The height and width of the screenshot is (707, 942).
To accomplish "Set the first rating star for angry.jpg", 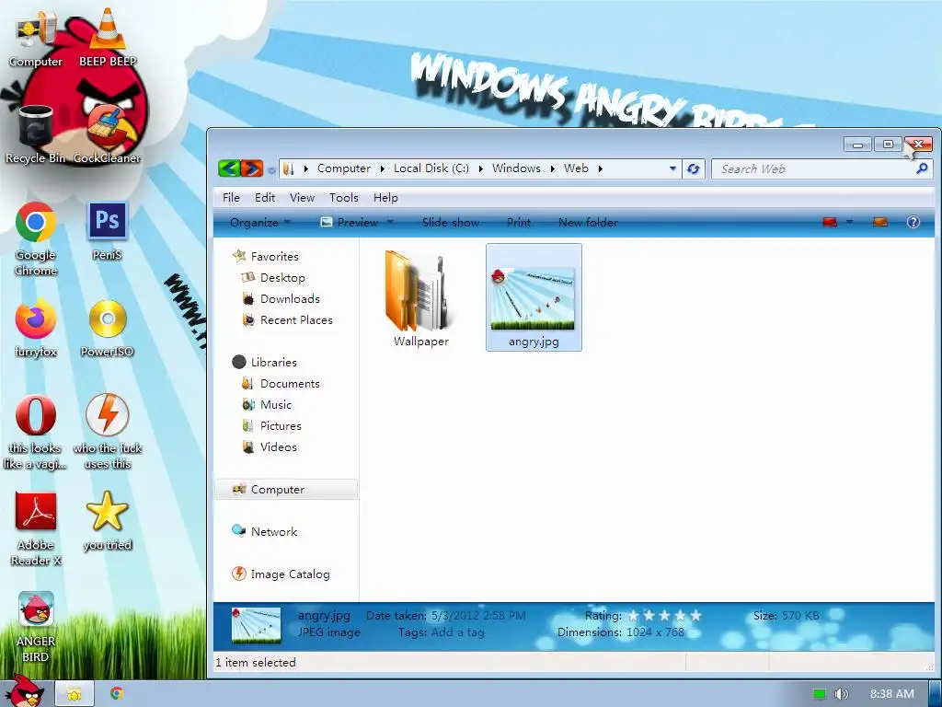I will pyautogui.click(x=633, y=615).
